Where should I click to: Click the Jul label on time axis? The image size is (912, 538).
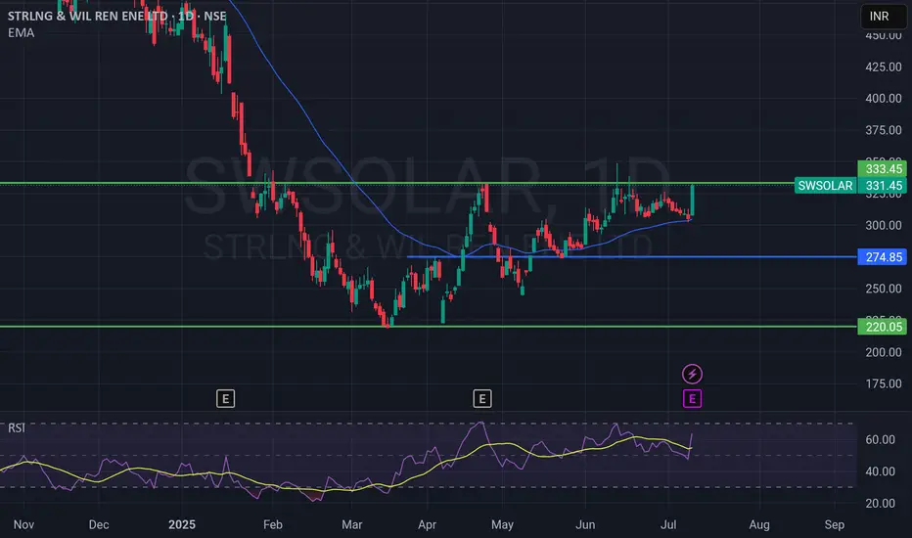click(669, 524)
